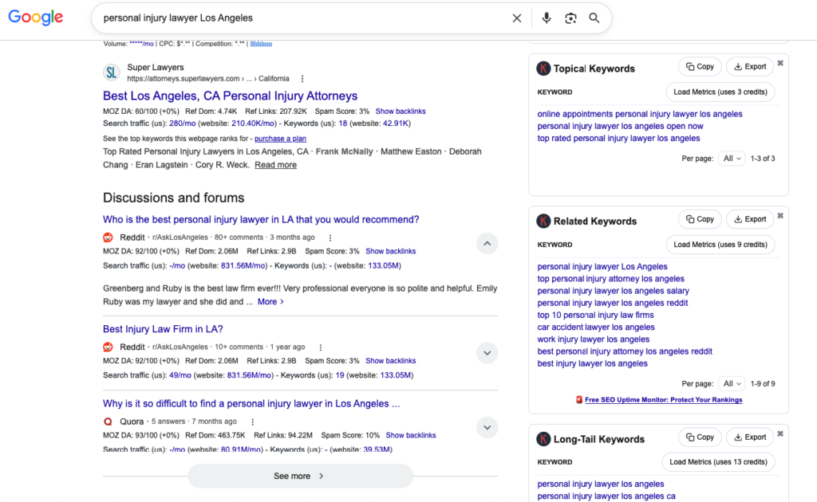The width and height of the screenshot is (817, 502).
Task: Click the Google logo
Action: [35, 18]
